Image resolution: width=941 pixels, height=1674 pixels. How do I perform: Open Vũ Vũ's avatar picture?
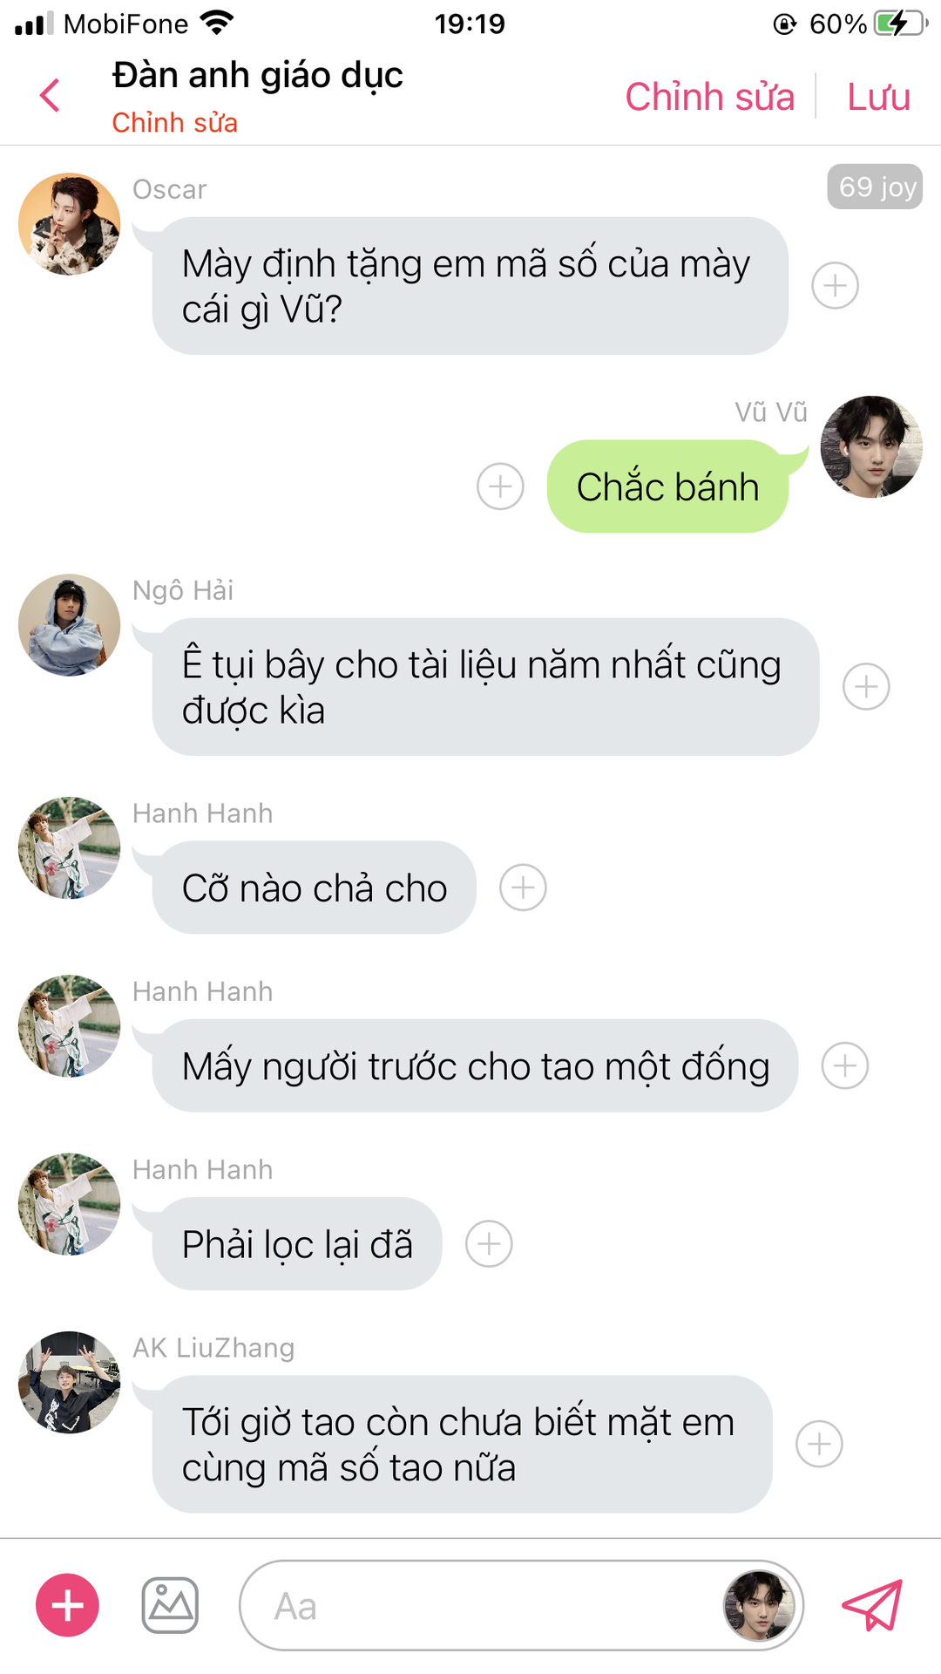click(x=871, y=447)
